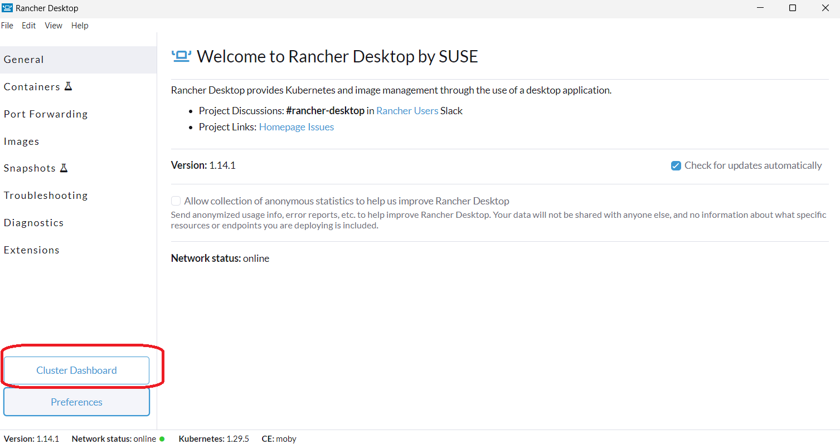Click the Version 1.14.1 text in main panel
Image resolution: width=840 pixels, height=444 pixels.
point(203,165)
